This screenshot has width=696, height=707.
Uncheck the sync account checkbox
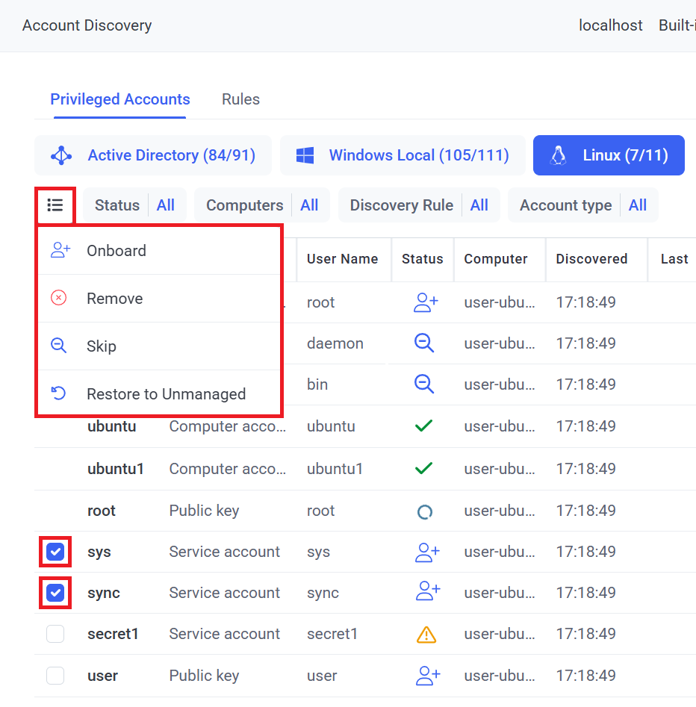click(55, 594)
